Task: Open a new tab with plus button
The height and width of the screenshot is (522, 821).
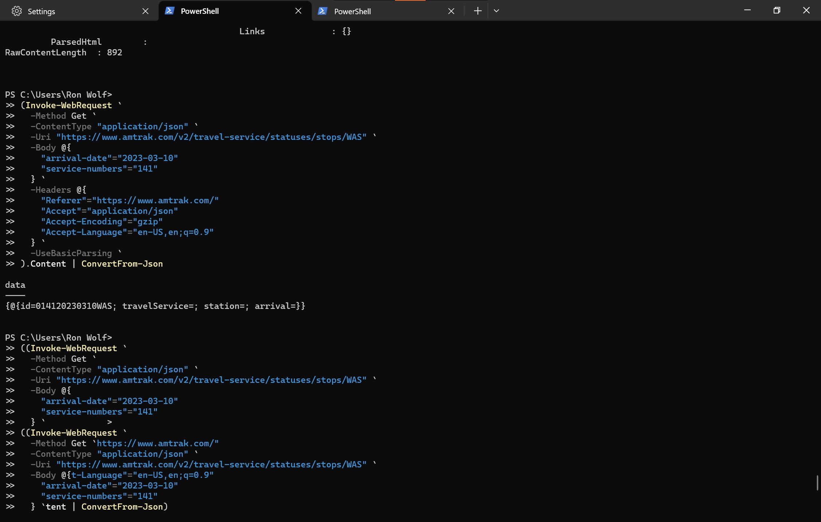Action: point(478,11)
